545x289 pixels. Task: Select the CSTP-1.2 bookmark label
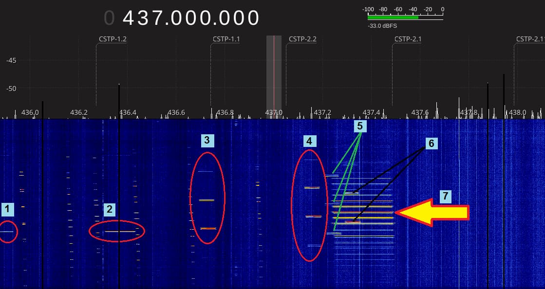pos(113,39)
